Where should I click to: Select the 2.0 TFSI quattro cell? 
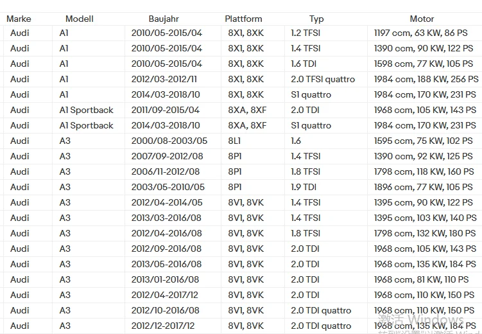point(326,79)
